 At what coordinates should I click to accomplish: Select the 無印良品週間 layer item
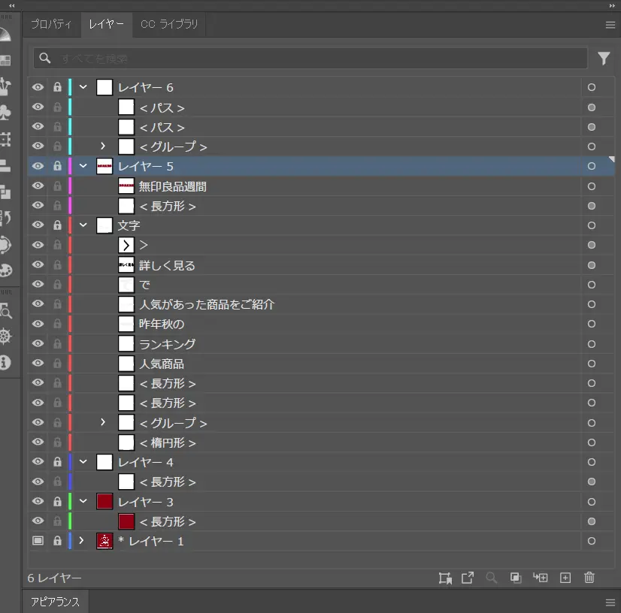pos(172,186)
